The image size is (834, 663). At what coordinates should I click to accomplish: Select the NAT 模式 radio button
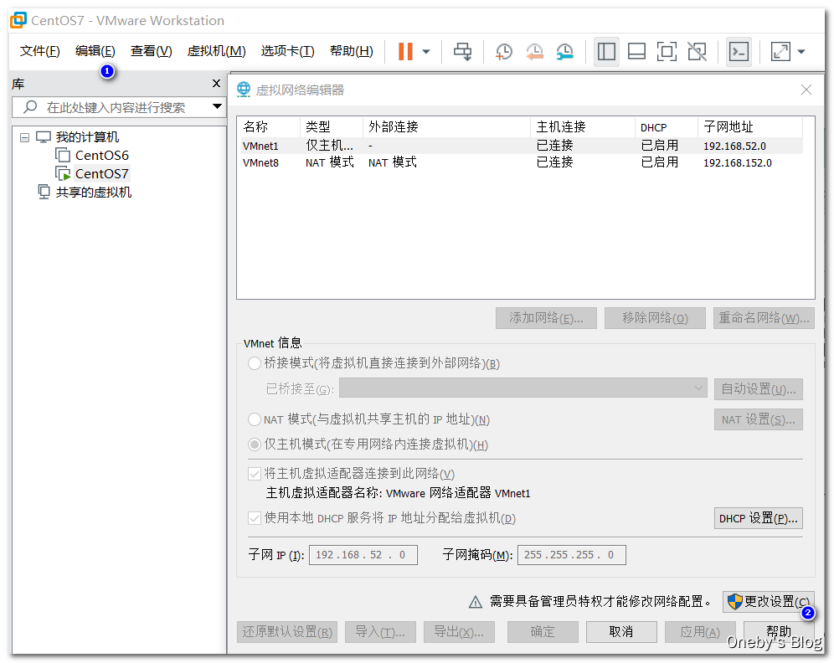255,419
